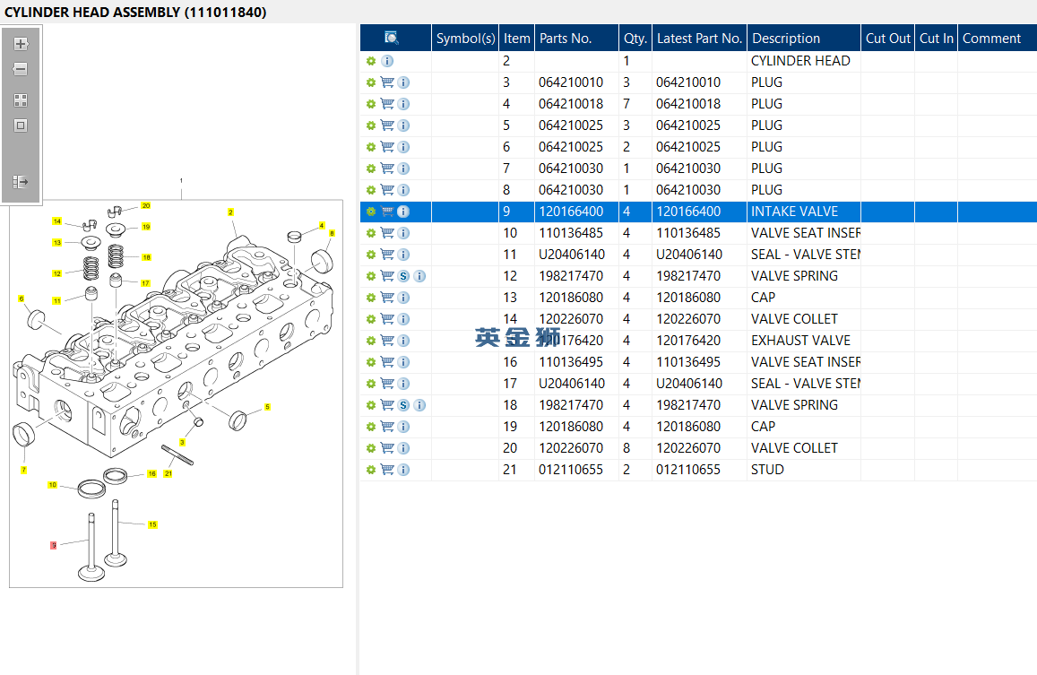This screenshot has height=675, width=1037.
Task: Click supersession S icon for item 18
Action: tap(403, 405)
